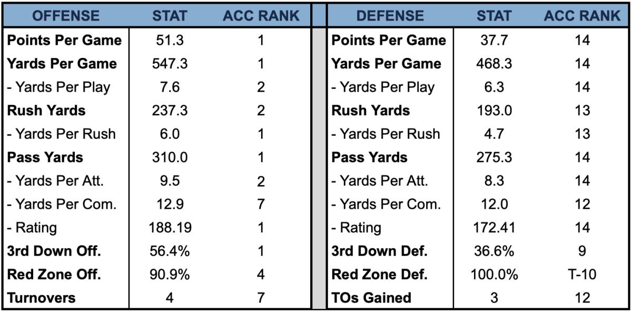Click the TOs Gained row label

(371, 298)
